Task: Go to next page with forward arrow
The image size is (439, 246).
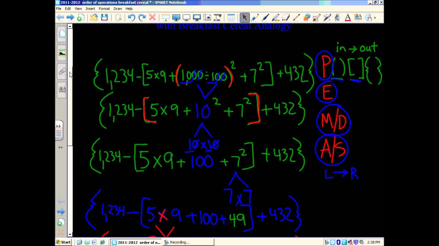Action: (x=70, y=17)
